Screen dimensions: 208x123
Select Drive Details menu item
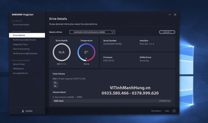coord(27,35)
